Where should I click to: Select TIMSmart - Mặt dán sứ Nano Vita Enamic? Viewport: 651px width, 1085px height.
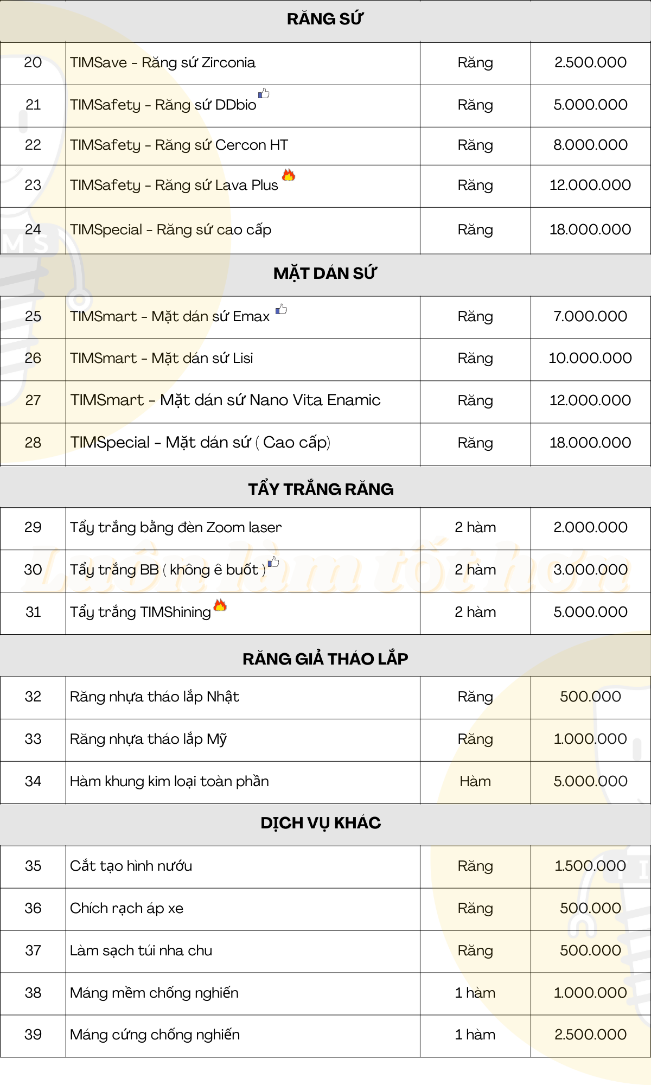coord(225,400)
